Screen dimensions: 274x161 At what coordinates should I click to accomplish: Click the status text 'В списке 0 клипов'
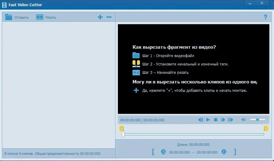pyautogui.click(x=19, y=154)
